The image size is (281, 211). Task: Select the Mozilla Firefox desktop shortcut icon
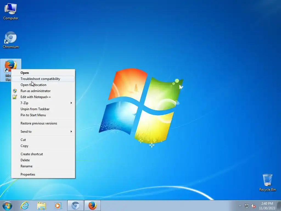[x=11, y=65]
